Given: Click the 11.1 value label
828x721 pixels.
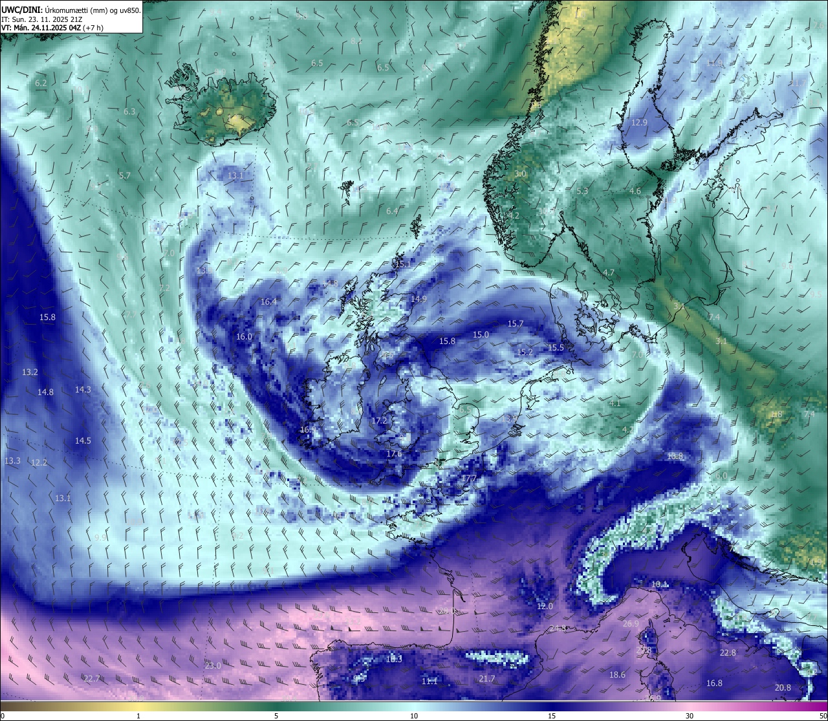Looking at the screenshot, I should click(430, 682).
